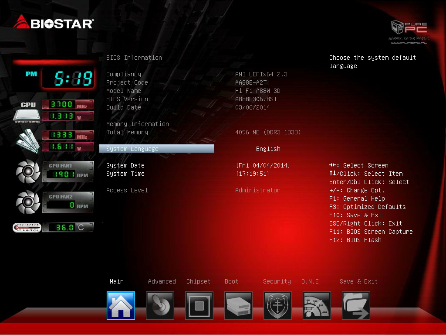Click the CPU FAN2 fan icon

click(x=28, y=202)
